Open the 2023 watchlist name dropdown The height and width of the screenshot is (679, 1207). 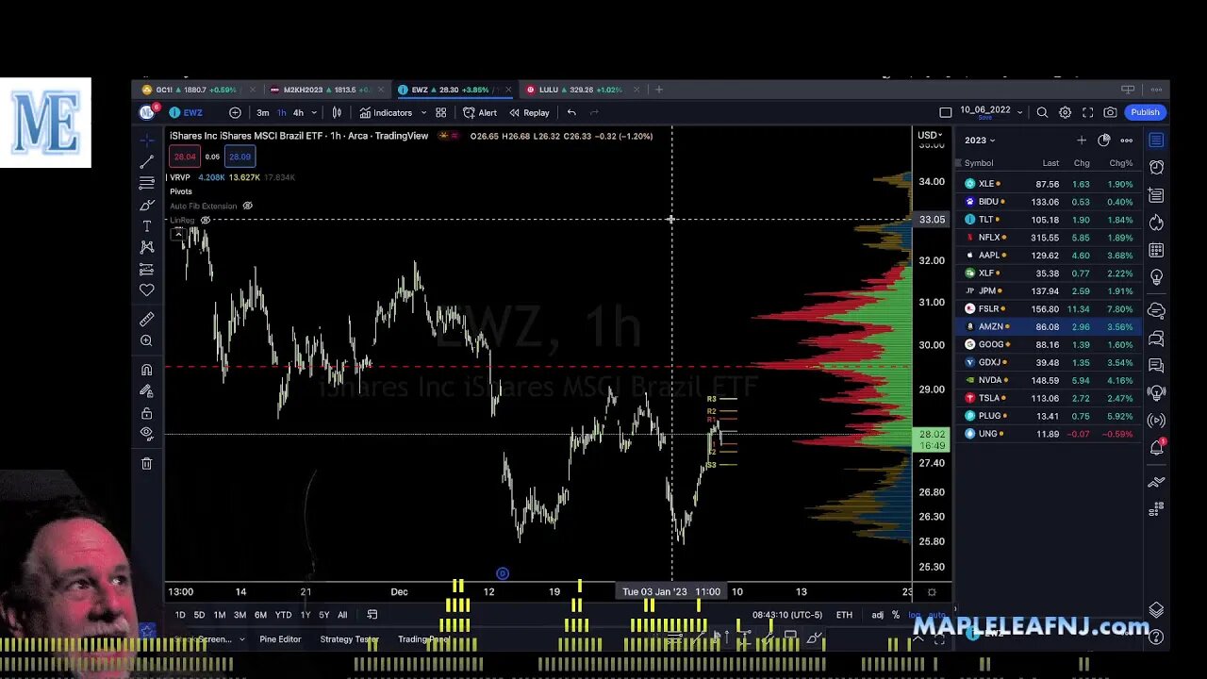click(980, 140)
